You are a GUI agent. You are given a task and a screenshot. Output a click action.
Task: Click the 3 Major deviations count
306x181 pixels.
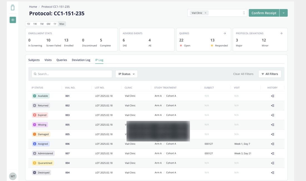click(x=237, y=40)
